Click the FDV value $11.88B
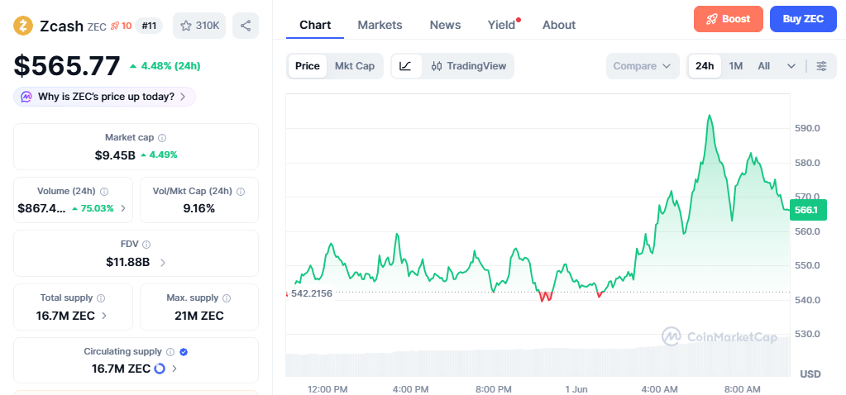This screenshot has height=395, width=846. click(128, 263)
